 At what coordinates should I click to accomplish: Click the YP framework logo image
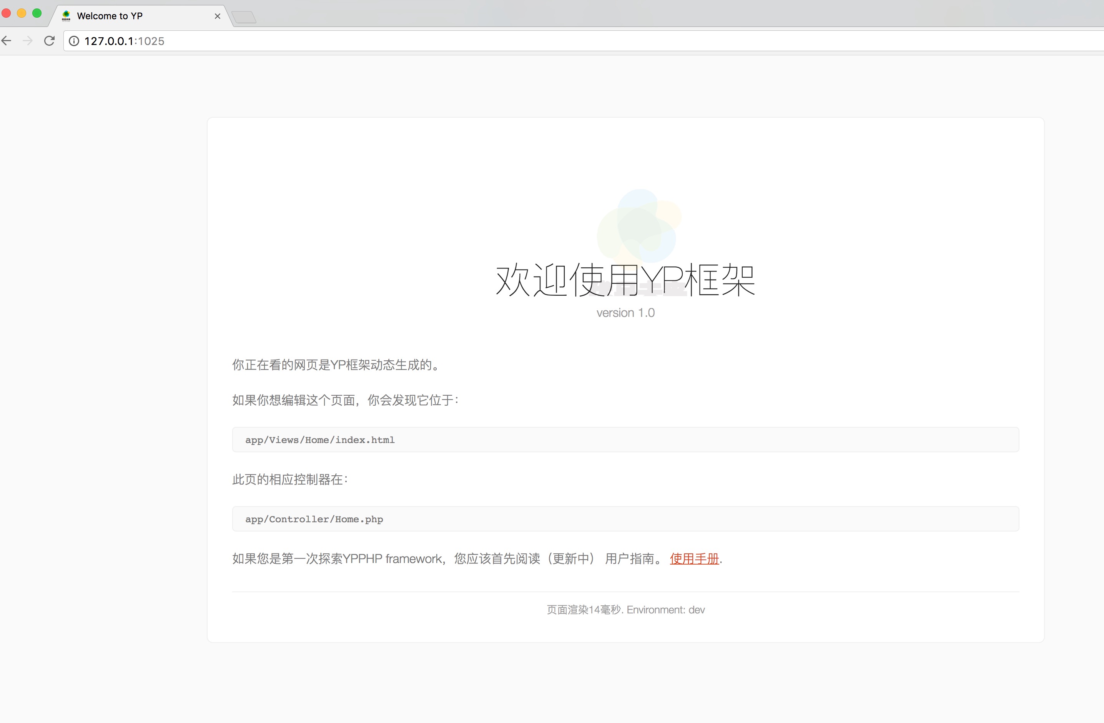639,227
